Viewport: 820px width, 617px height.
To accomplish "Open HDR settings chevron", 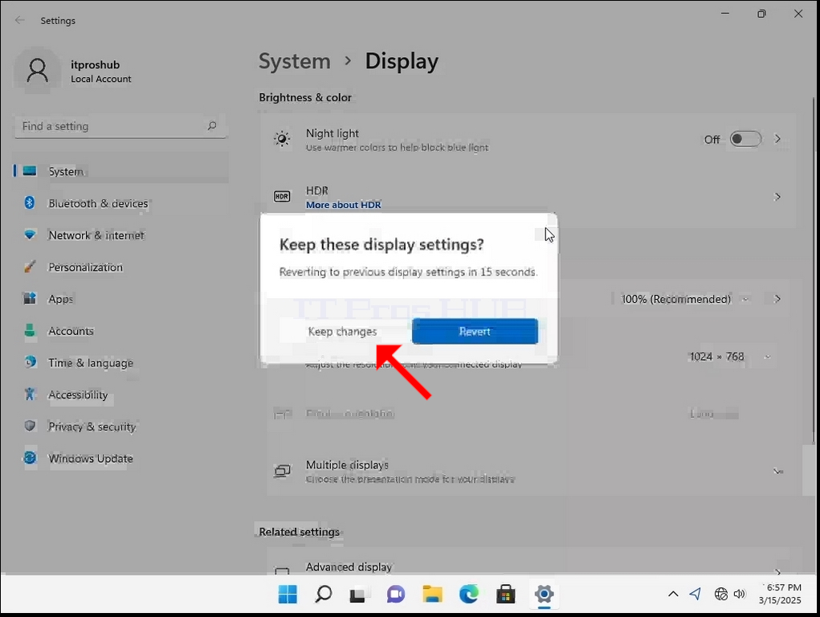I will 777,197.
